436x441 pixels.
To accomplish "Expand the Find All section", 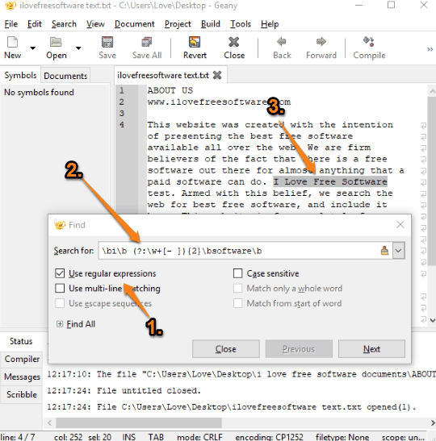I will [60, 324].
